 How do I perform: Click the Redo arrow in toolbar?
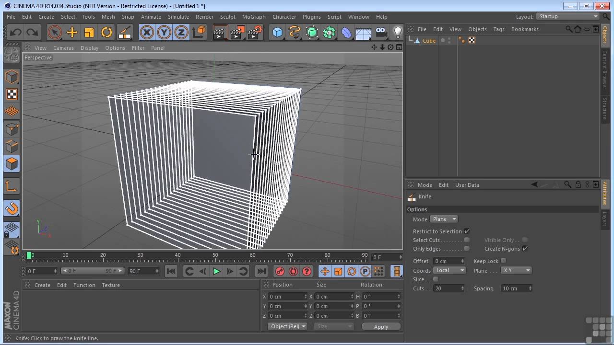(32, 32)
